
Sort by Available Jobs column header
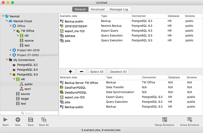pyautogui.click(x=80, y=16)
